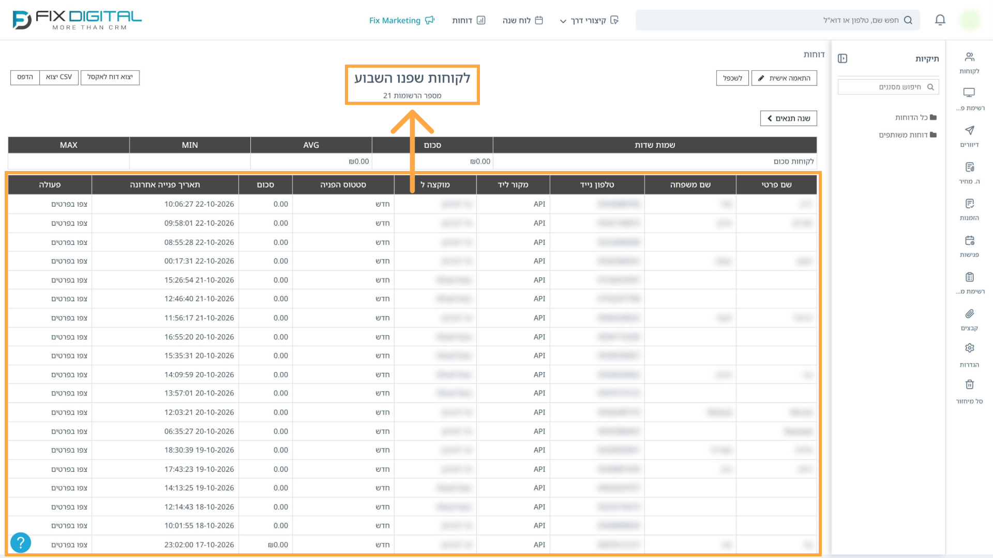Open the Fix Marketing menu item
The width and height of the screenshot is (993, 558).
click(402, 20)
